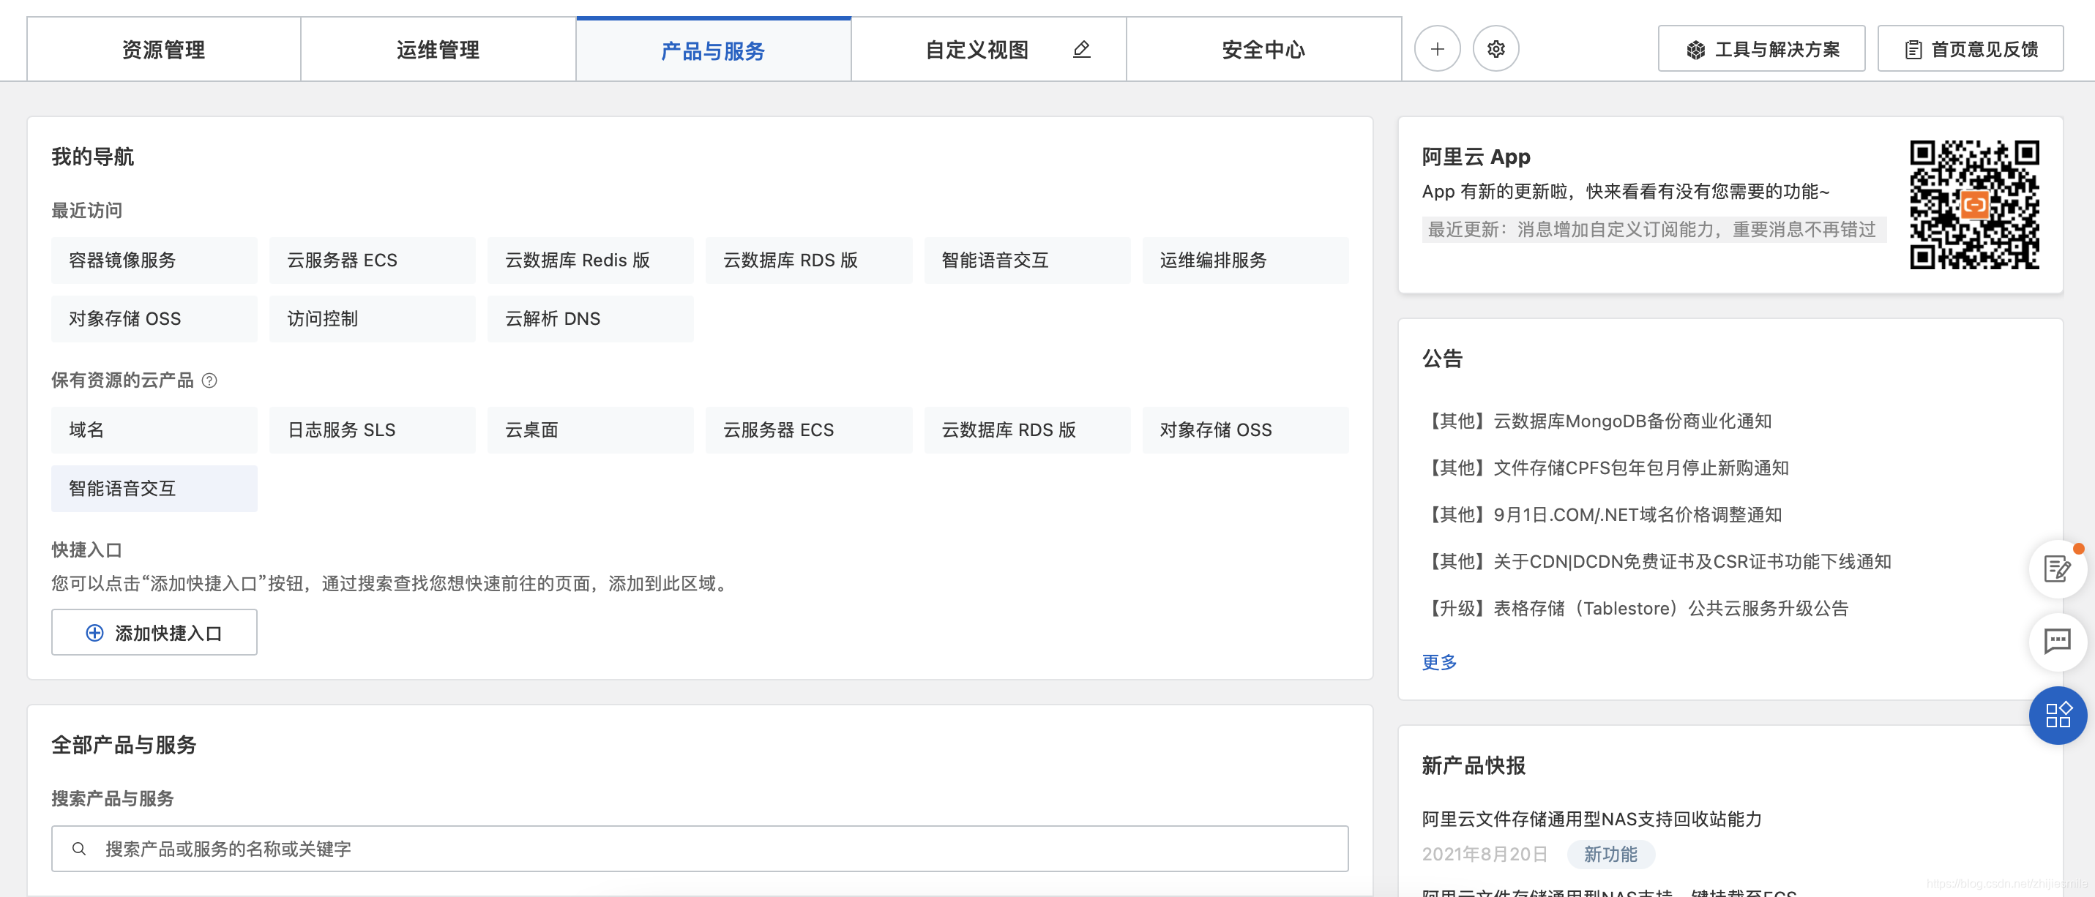The width and height of the screenshot is (2095, 897).
Task: Open 阿里云文件存储通用型NAS支持回收站能力 news
Action: 1591,819
